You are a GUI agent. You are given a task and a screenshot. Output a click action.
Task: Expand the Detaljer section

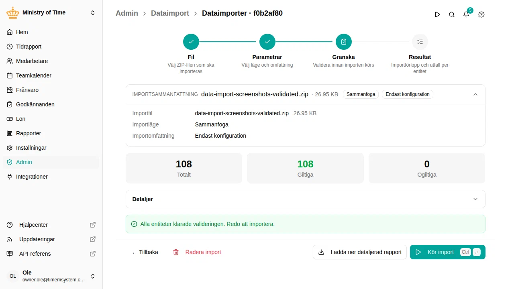306,199
